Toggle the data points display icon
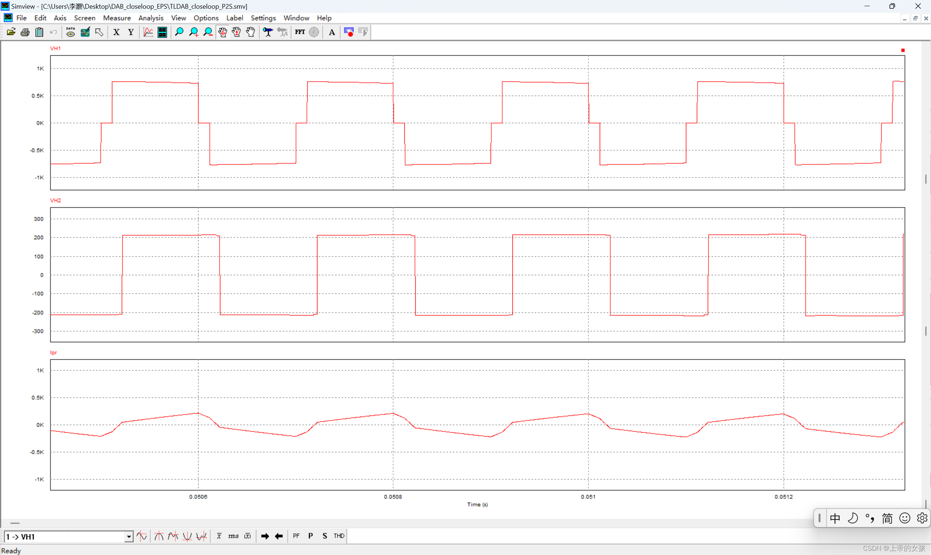 click(71, 32)
